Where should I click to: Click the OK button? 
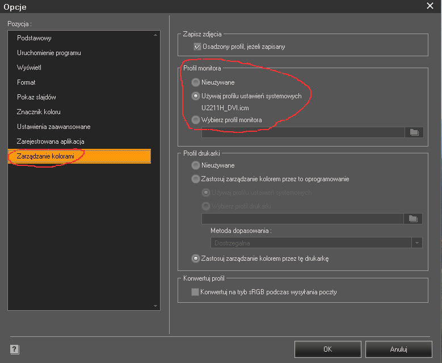tap(327, 349)
